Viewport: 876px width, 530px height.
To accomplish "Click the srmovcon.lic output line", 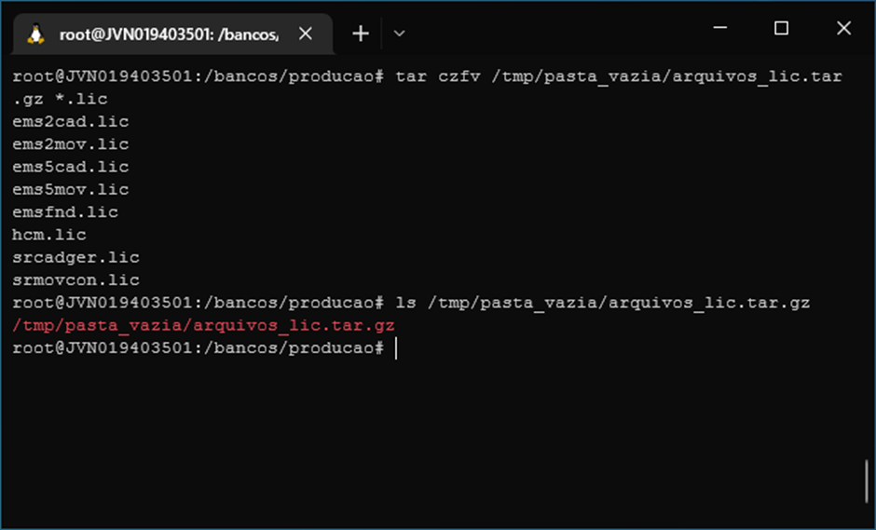I will [76, 279].
